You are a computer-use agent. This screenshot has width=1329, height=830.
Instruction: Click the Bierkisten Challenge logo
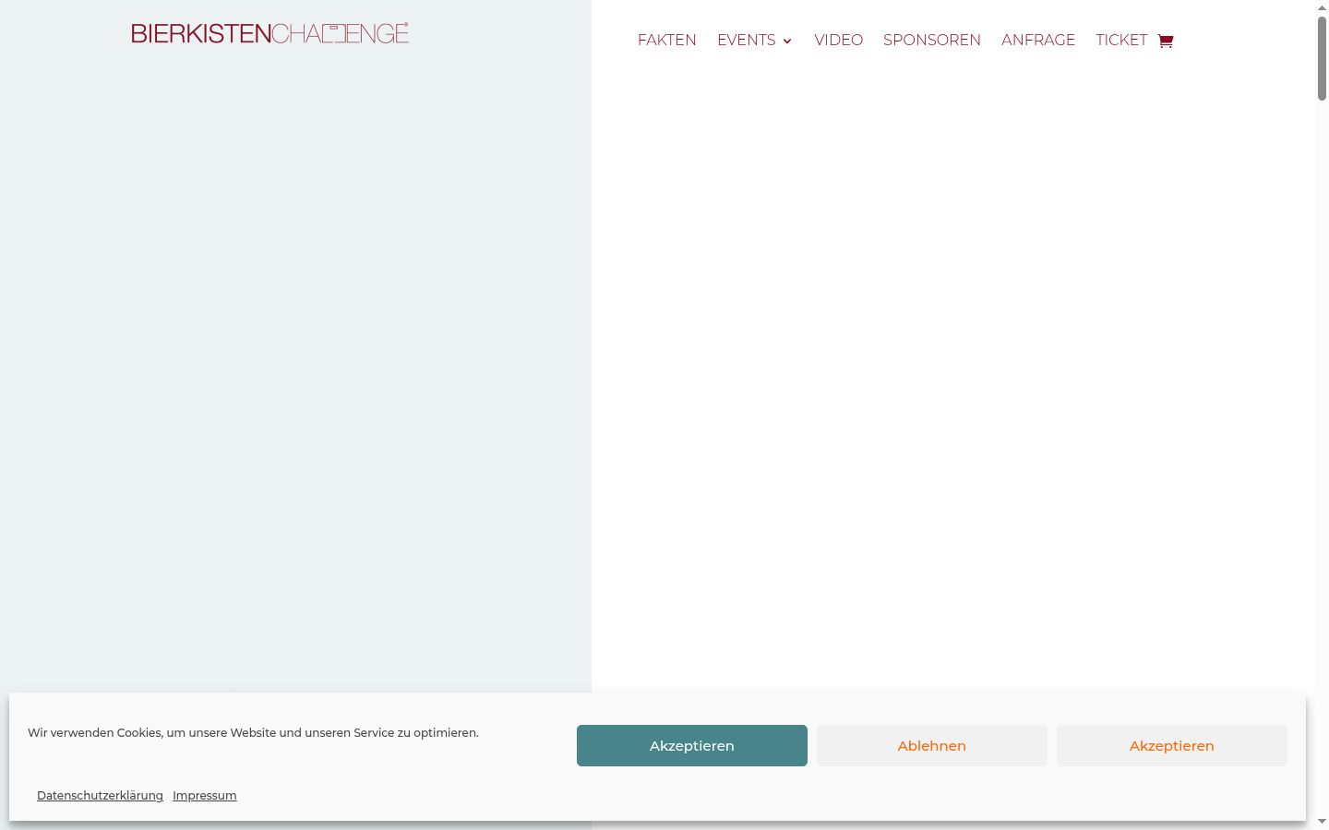269,33
